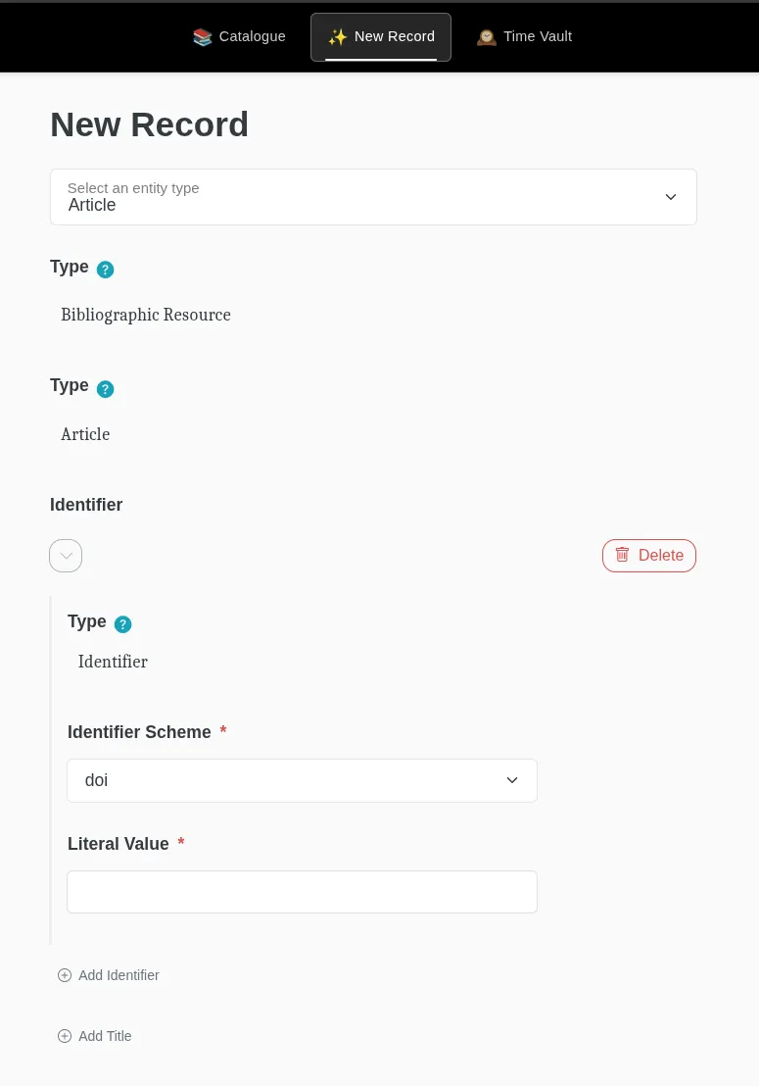Click the sparkles icon in New Record tab
759x1086 pixels.
(337, 37)
